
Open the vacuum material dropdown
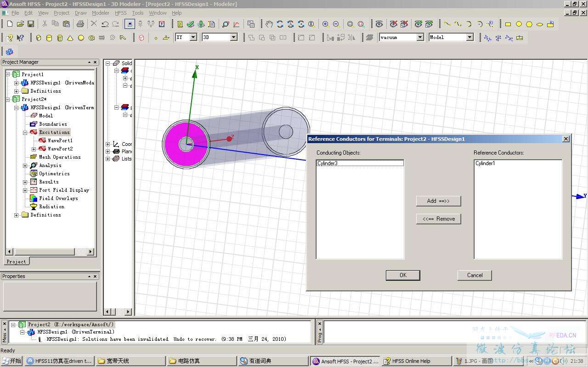(x=420, y=37)
